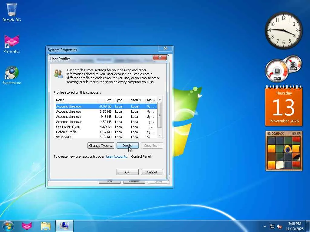
Task: Close the System Properties window
Action: tap(166, 48)
